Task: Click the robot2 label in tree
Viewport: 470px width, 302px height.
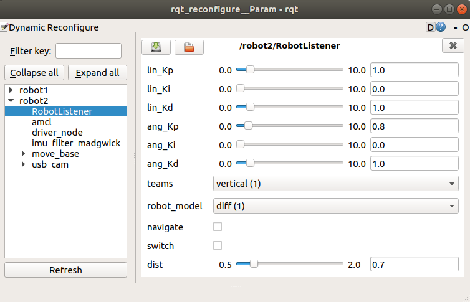Action: pyautogui.click(x=34, y=101)
